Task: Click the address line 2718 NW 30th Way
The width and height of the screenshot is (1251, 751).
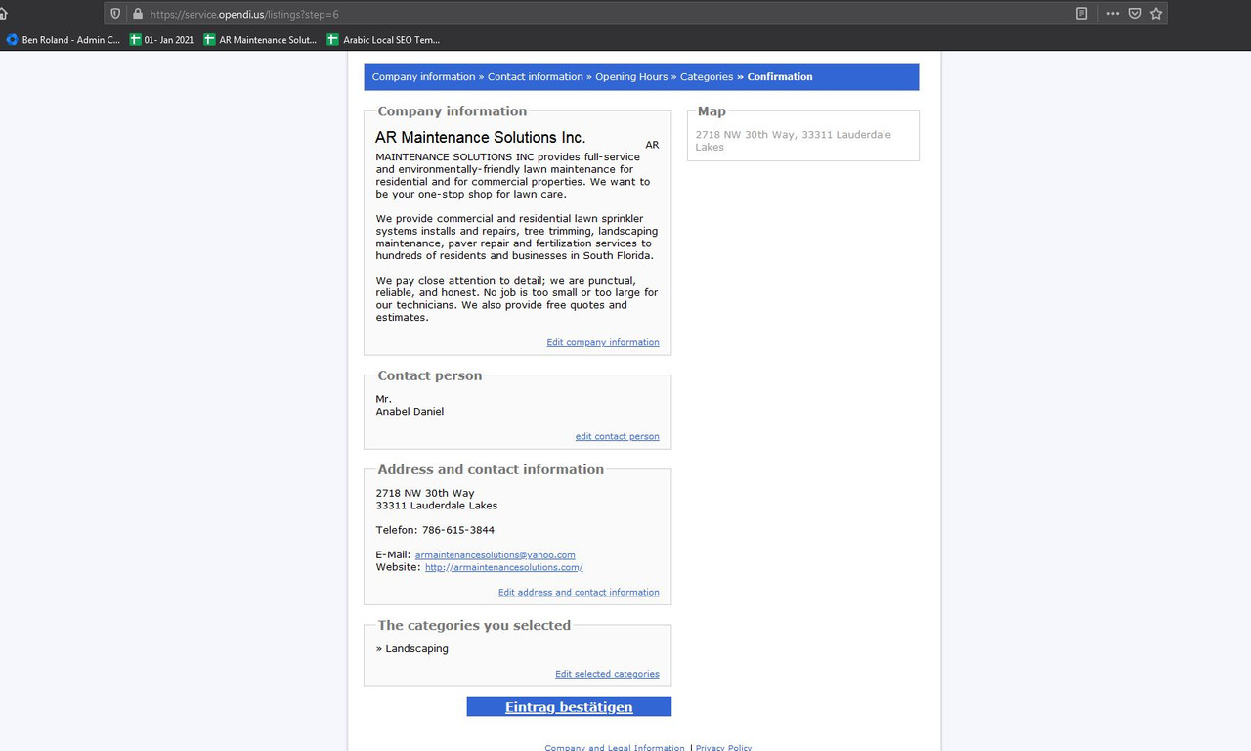Action: pyautogui.click(x=425, y=494)
